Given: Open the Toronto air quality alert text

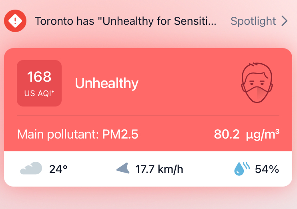Looking at the screenshot, I should point(126,21).
